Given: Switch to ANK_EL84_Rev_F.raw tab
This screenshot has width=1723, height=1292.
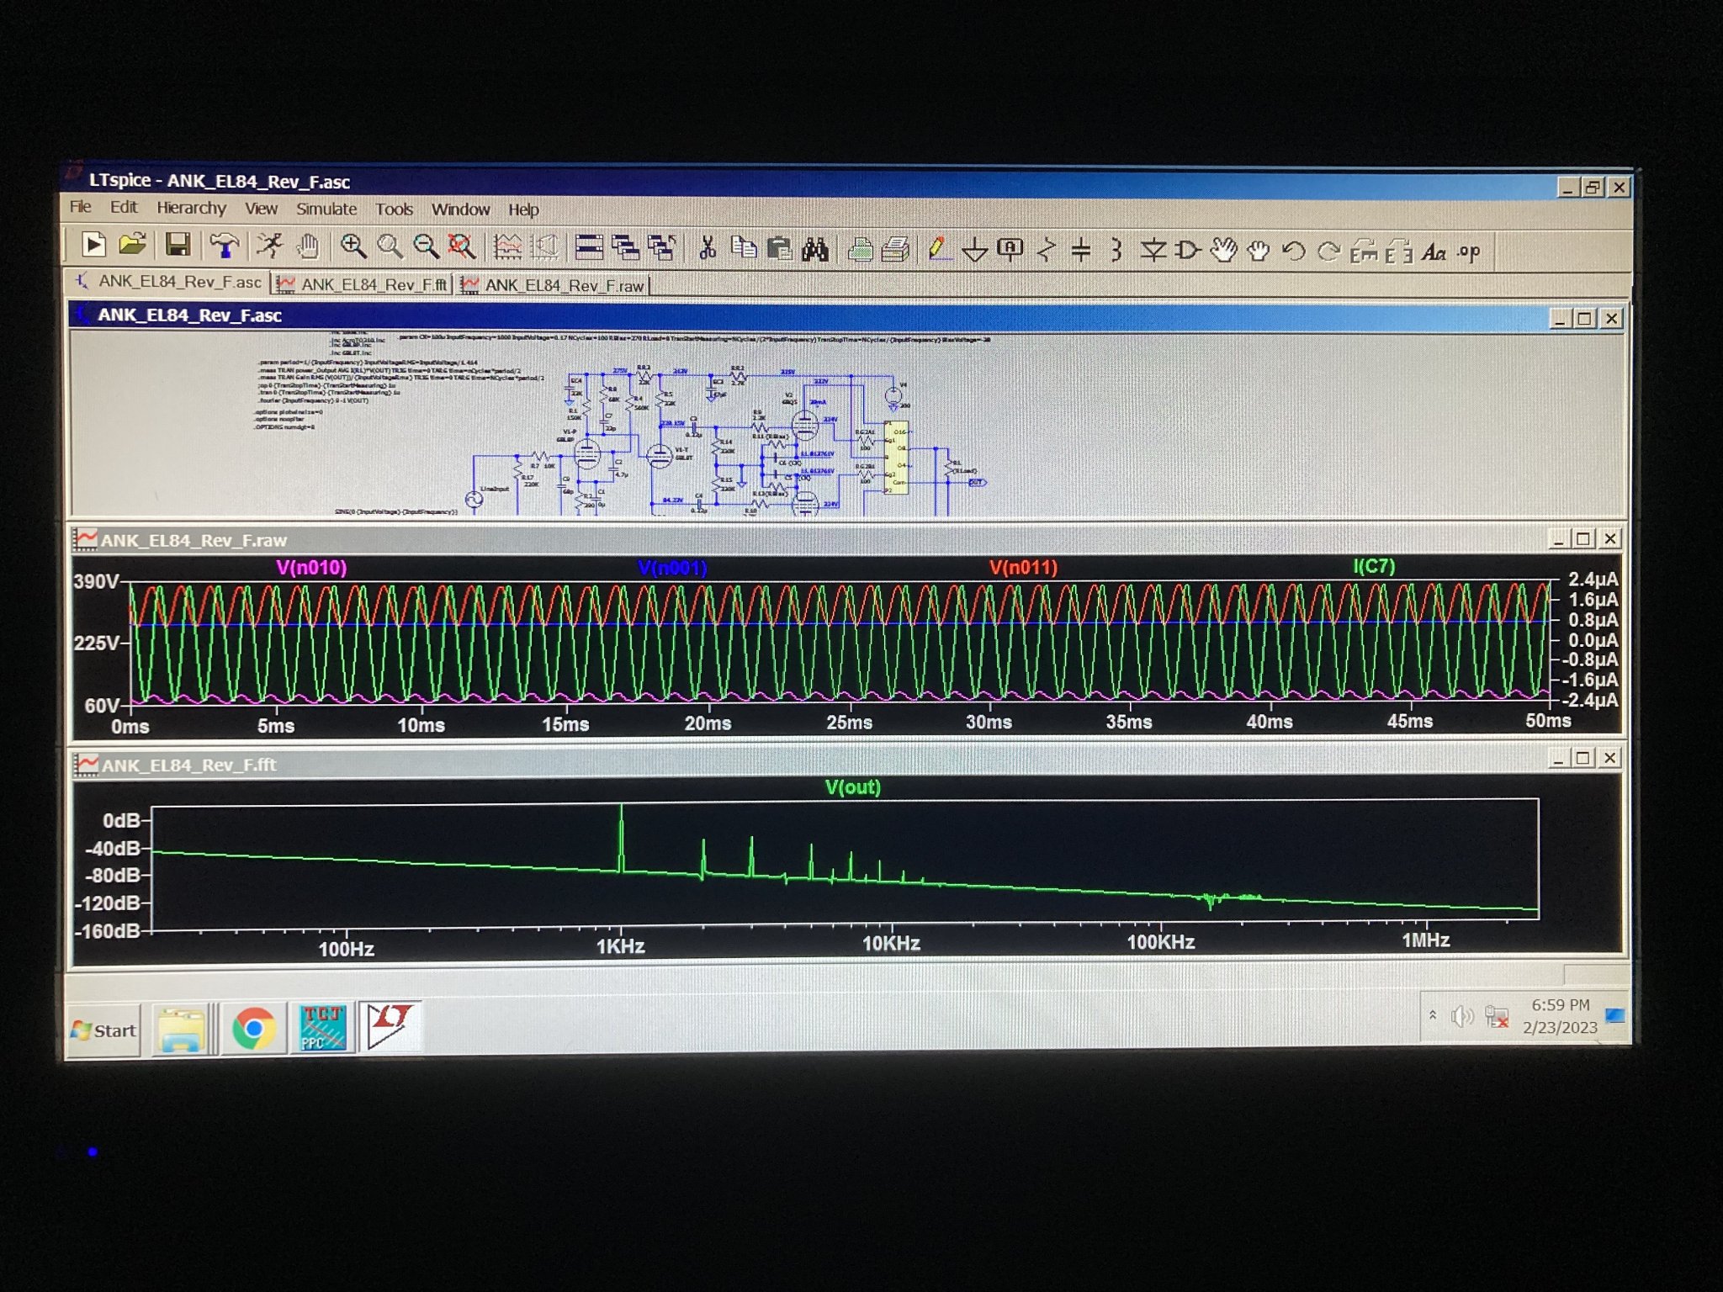Looking at the screenshot, I should coord(554,285).
